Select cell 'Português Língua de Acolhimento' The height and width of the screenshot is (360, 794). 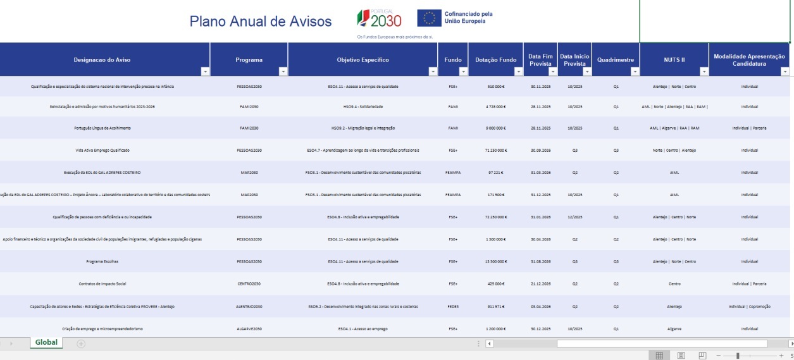click(102, 128)
